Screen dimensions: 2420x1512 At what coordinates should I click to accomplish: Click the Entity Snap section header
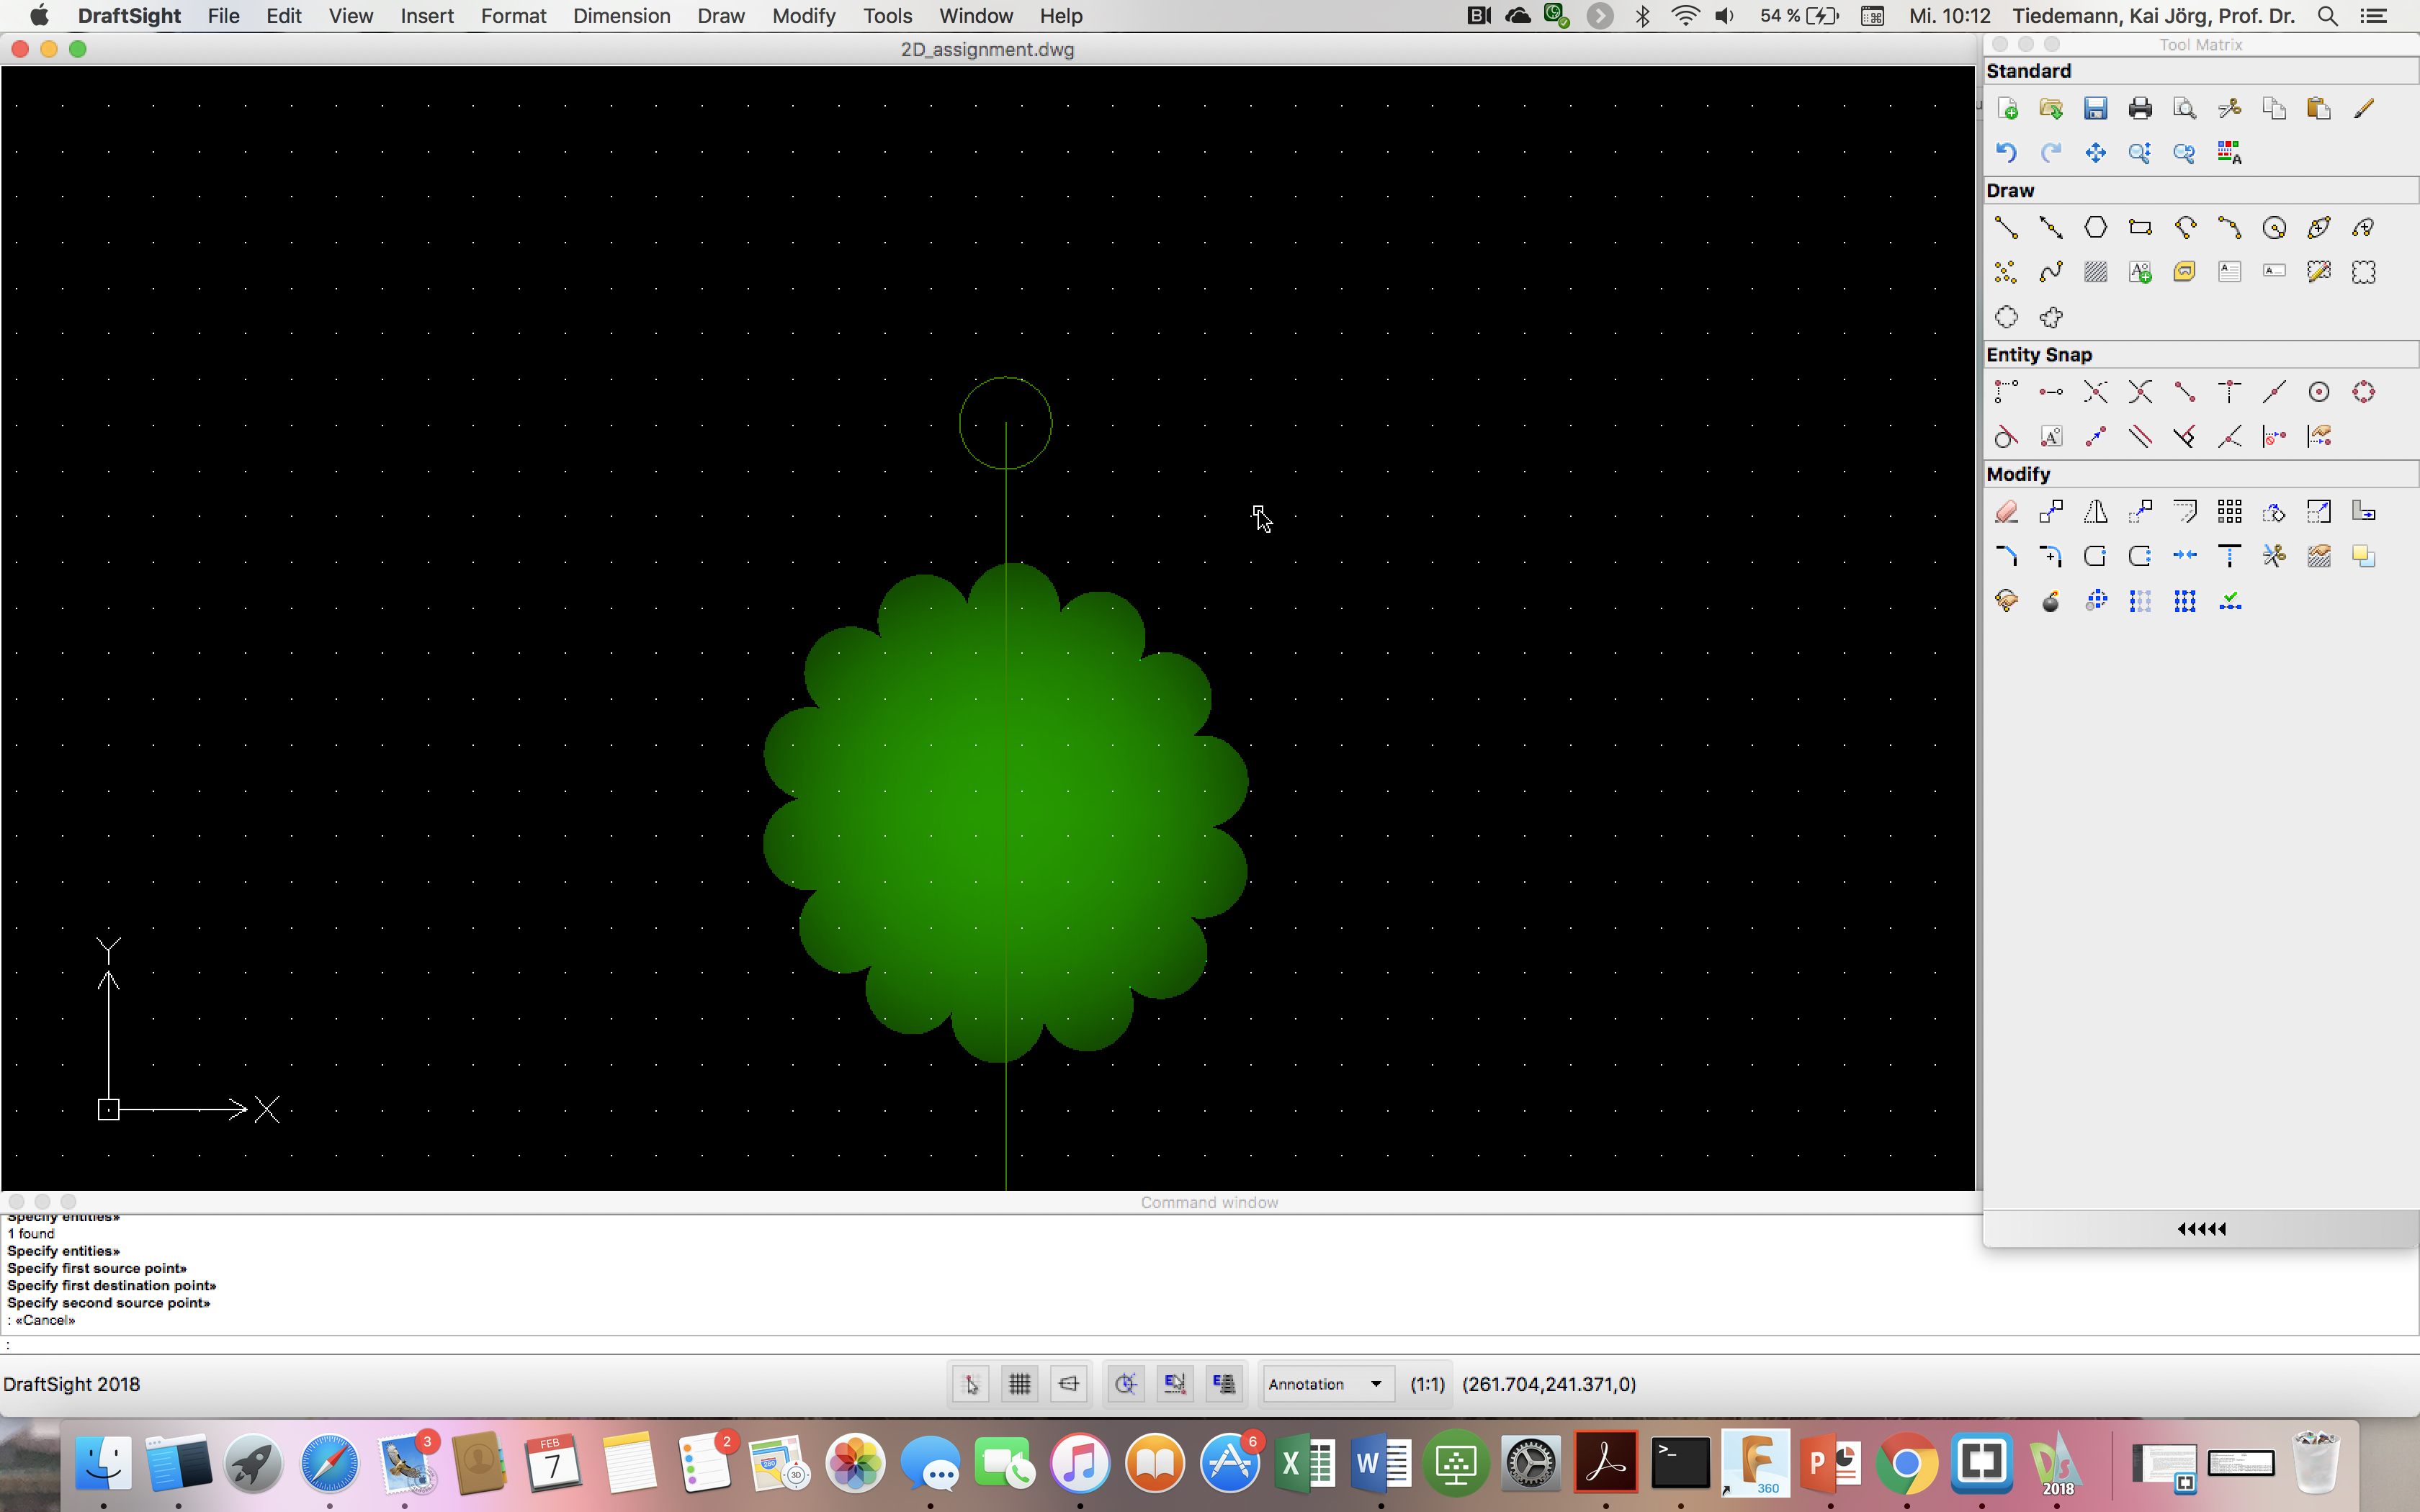click(2038, 355)
